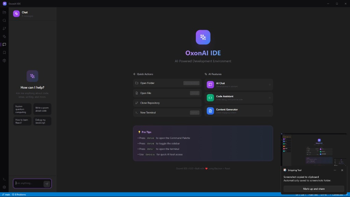Select 'Explain quantum computing' suggestion
350x197 pixels.
(22, 109)
